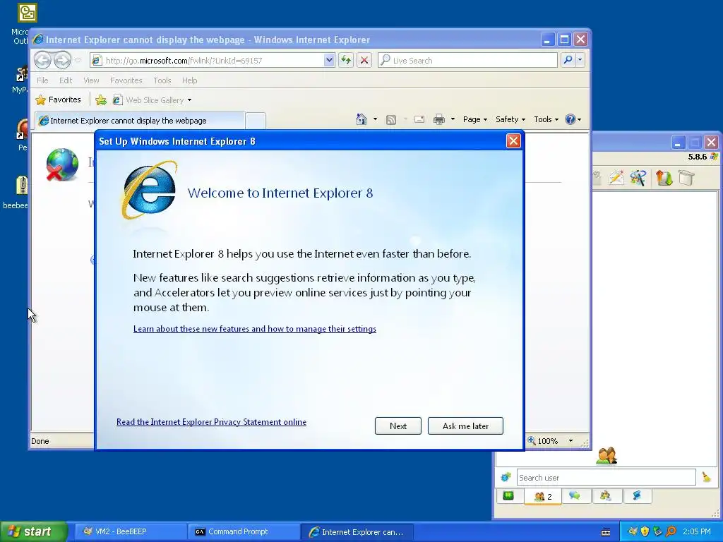Click the red Stop icon in IE

[x=364, y=60]
